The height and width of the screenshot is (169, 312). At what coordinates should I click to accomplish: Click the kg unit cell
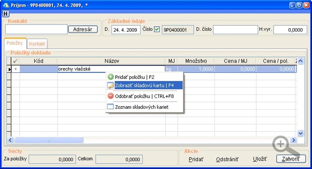(x=171, y=69)
